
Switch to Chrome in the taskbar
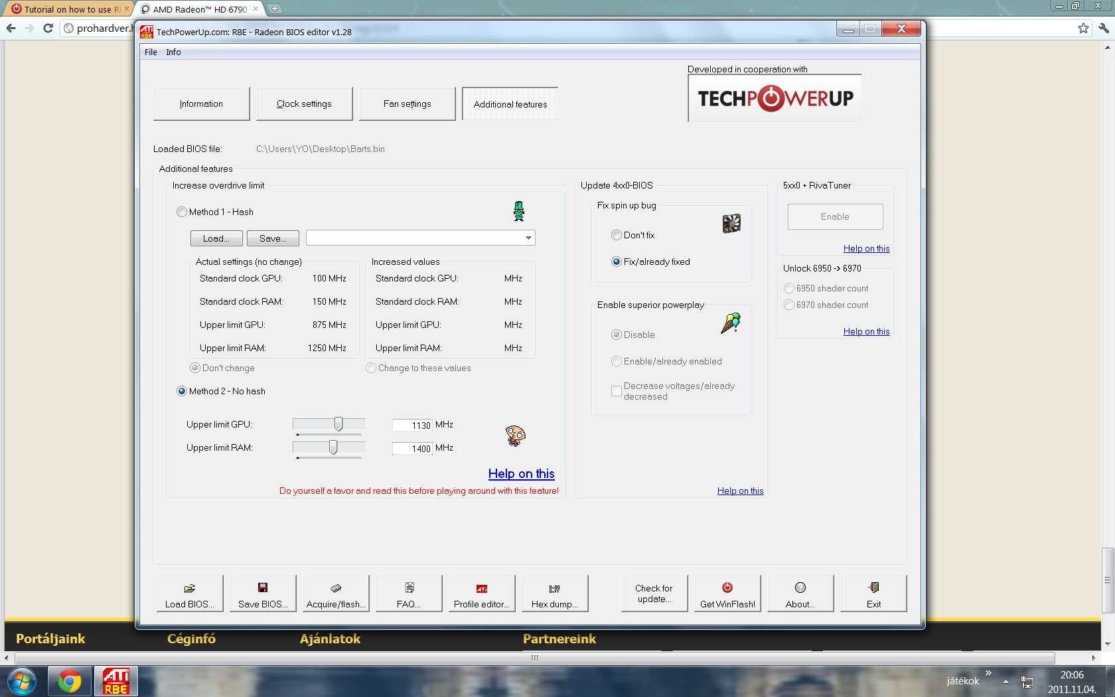pyautogui.click(x=69, y=682)
